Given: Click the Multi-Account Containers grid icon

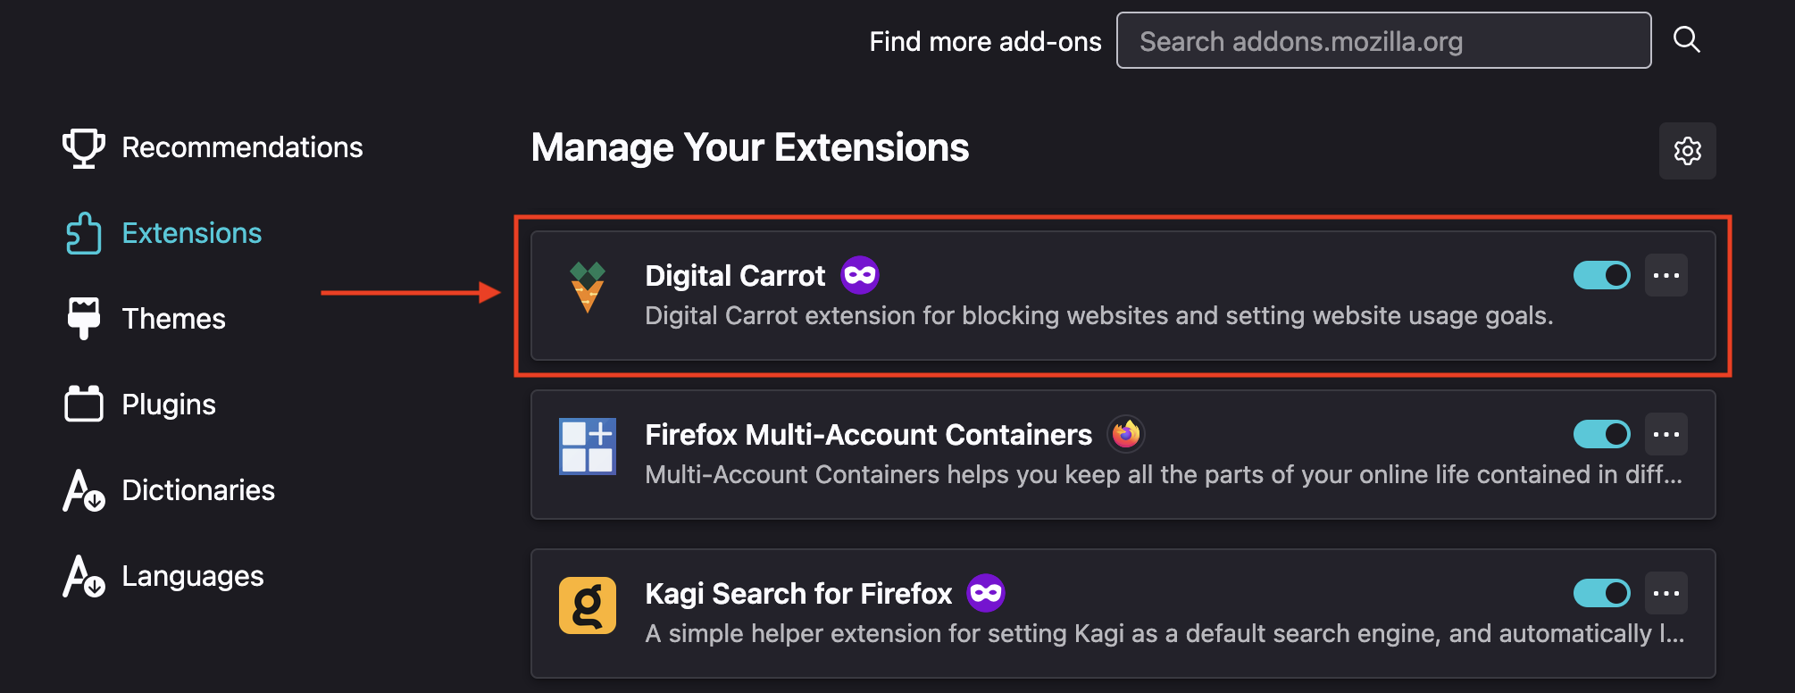Looking at the screenshot, I should click(588, 446).
